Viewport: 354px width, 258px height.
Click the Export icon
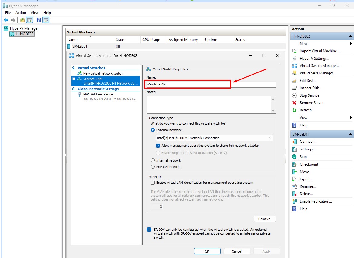click(294, 179)
